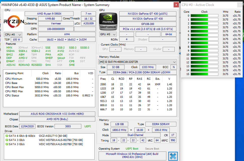
Task: Click the Core 15 clock bar in Active Clock
Action: (205, 74)
